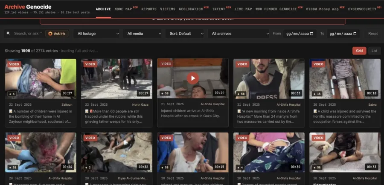
Task: Switch to List view
Action: pos(374,51)
